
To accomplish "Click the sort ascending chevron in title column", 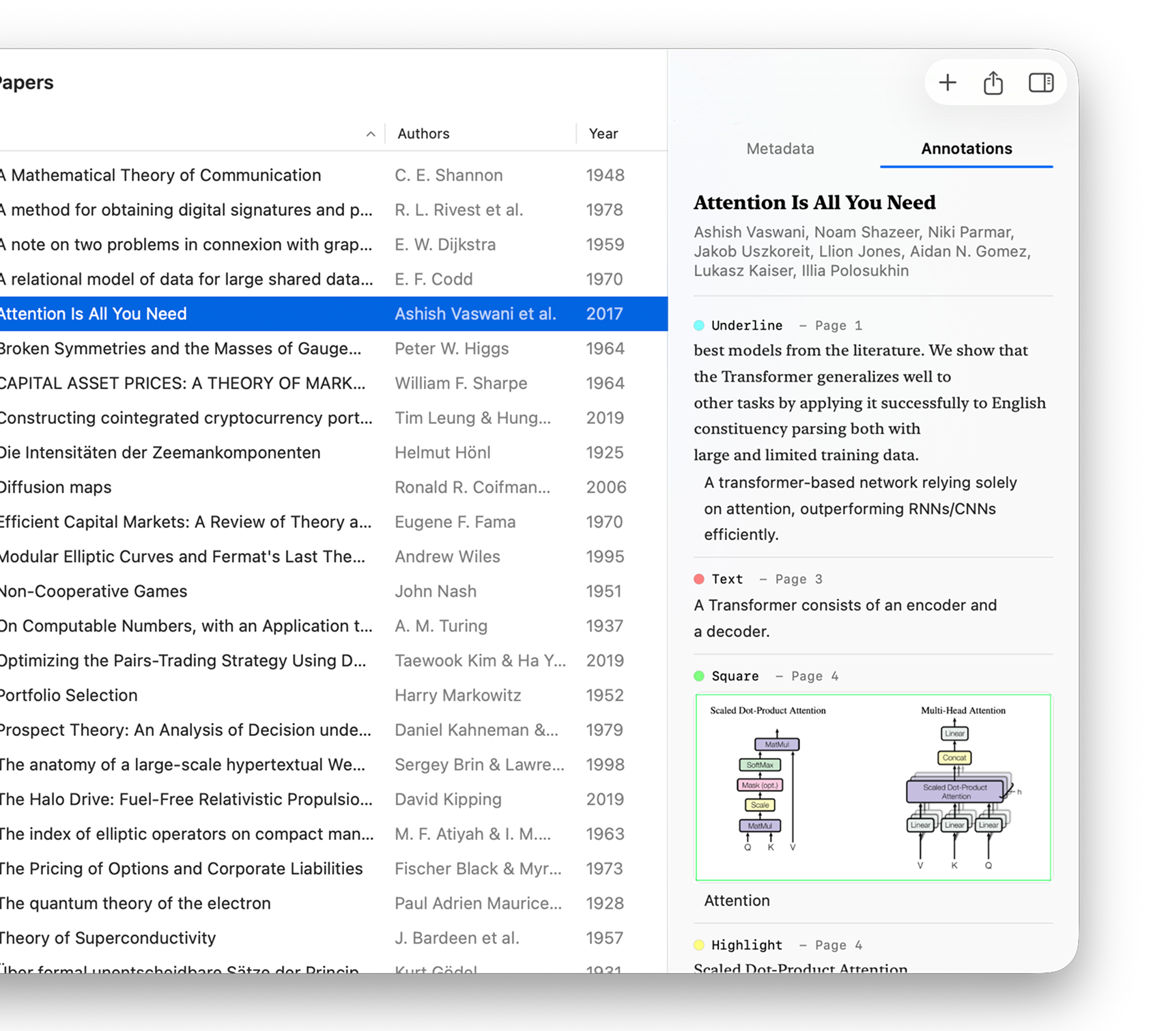I will [x=371, y=134].
